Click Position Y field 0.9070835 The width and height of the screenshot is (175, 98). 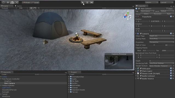tap(155, 21)
